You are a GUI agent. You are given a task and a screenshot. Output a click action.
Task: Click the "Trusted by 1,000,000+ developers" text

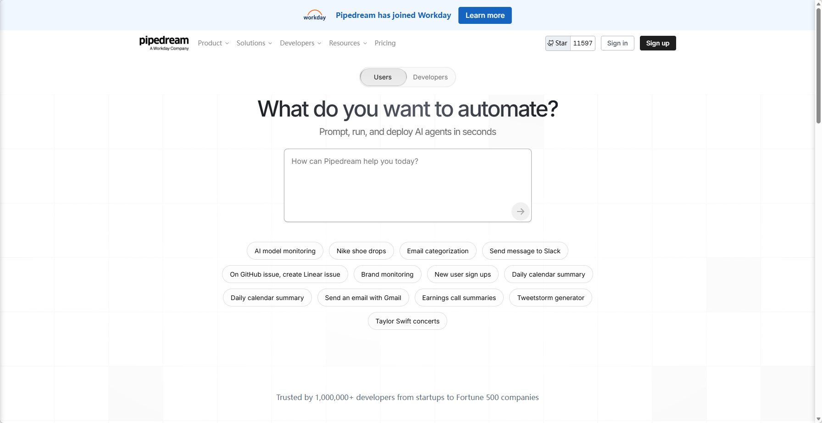coord(408,397)
